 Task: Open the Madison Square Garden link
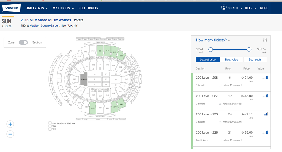click(x=44, y=26)
